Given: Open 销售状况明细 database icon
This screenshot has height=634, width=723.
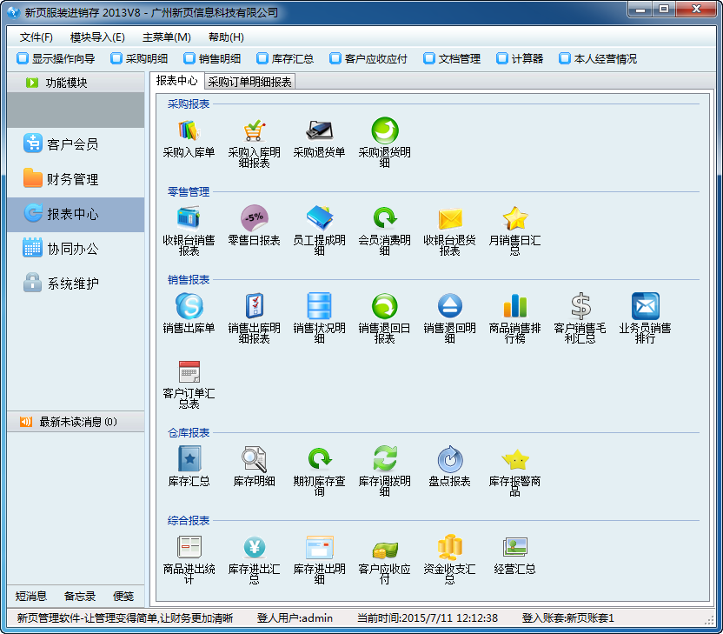Looking at the screenshot, I should coord(319,306).
